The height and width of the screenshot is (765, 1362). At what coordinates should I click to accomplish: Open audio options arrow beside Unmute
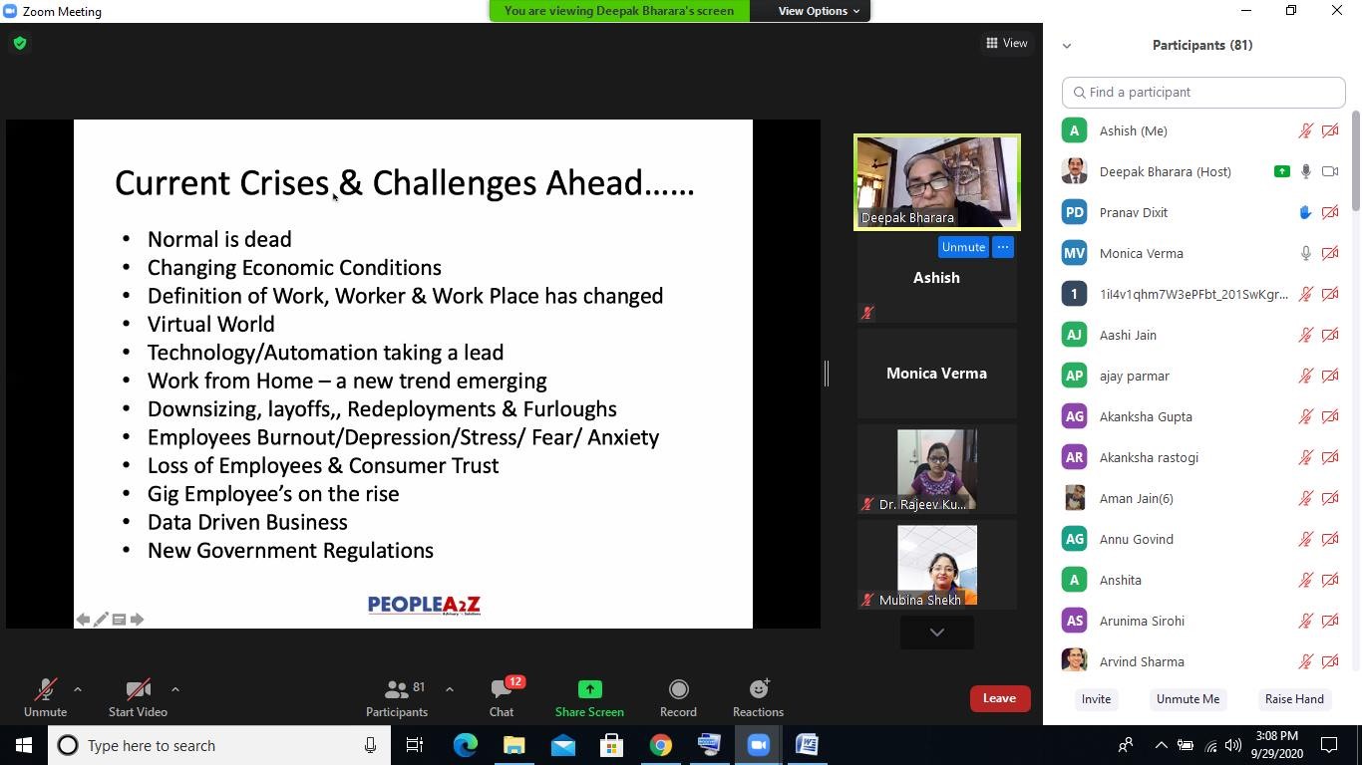[78, 689]
